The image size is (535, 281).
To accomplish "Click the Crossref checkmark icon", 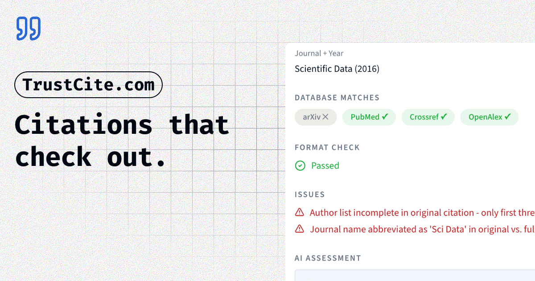I will 444,117.
